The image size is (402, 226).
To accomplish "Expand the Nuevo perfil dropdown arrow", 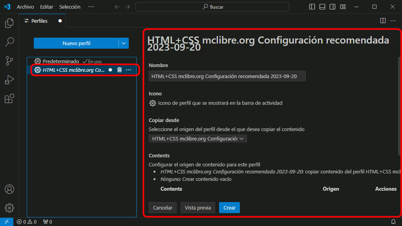I will click(x=124, y=43).
